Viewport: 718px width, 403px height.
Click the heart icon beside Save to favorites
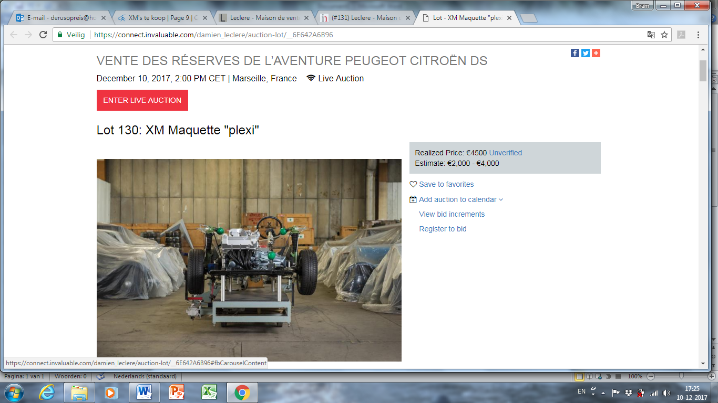(413, 184)
